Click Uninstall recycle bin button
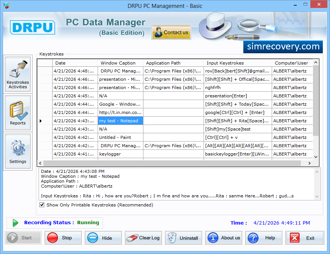 click(x=184, y=238)
